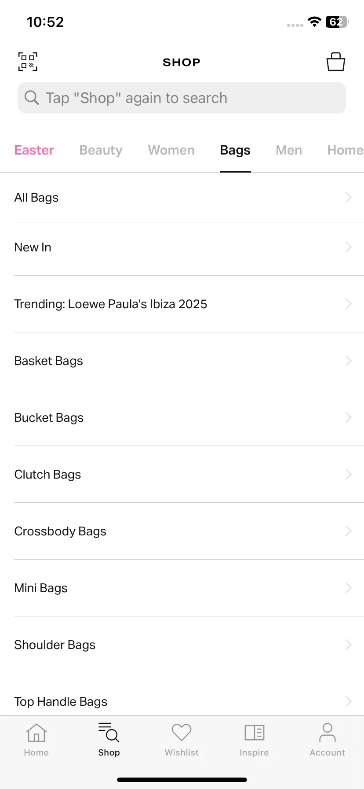Expand All Bags chevron arrow
The width and height of the screenshot is (364, 789).
[349, 197]
